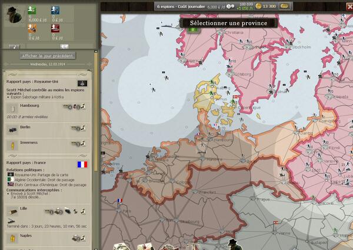Click the Danish flag near Copenhague

(235, 97)
